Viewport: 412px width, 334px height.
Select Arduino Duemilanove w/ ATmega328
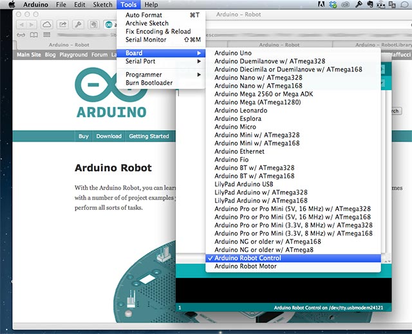coord(294,61)
